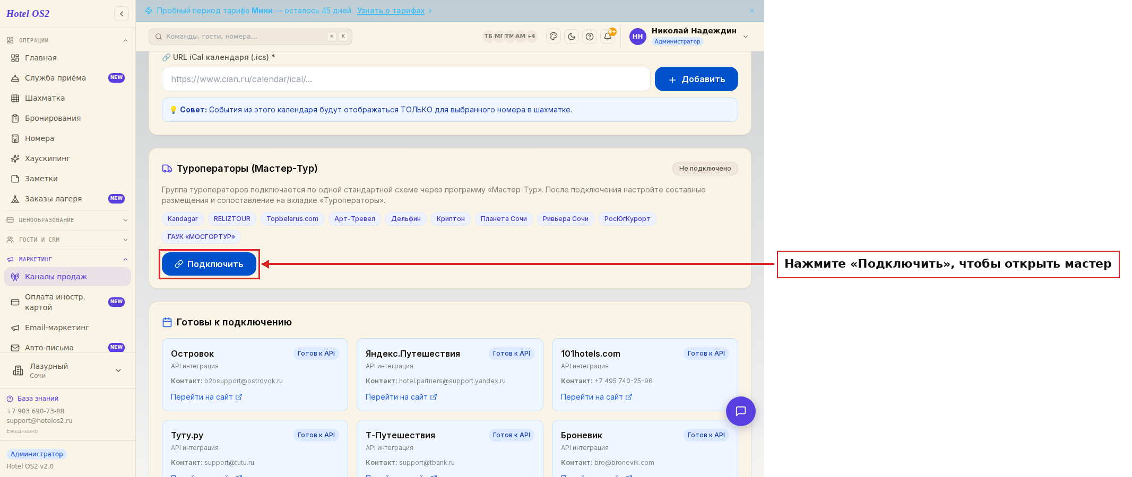1132x477 pixels.
Task: Open the chat bubble floating button
Action: pyautogui.click(x=741, y=411)
